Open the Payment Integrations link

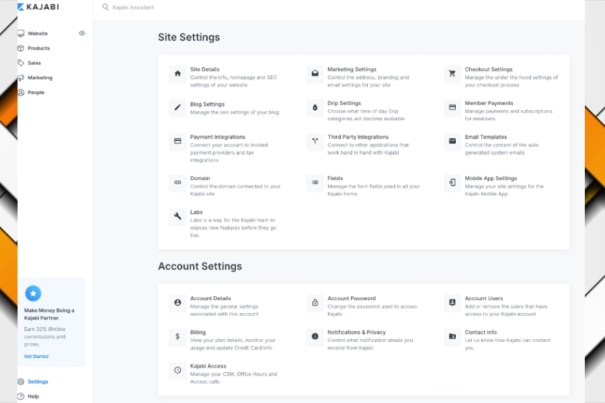coord(218,137)
